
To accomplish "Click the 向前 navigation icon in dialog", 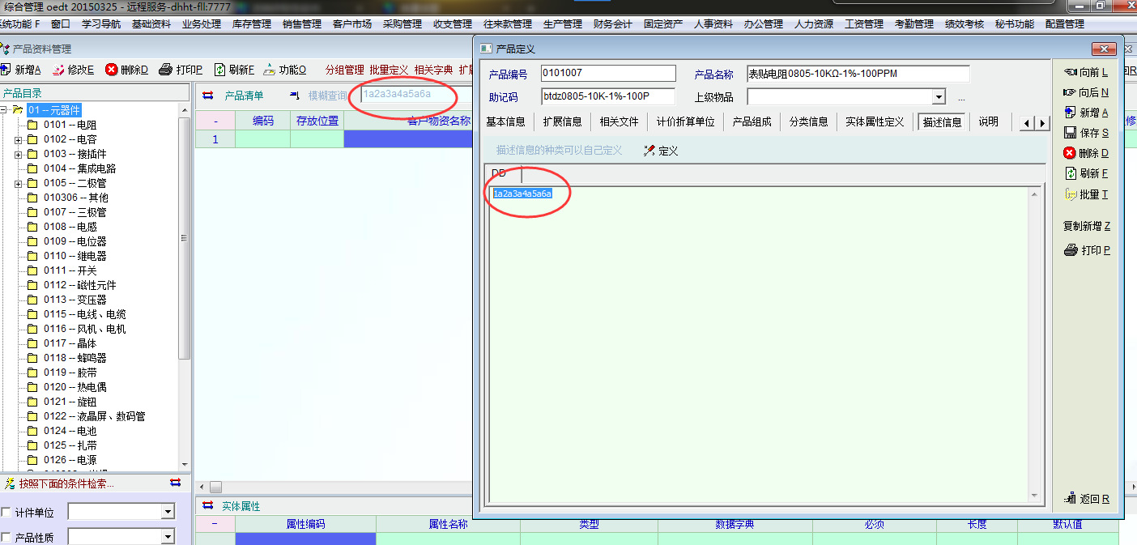I will (x=1070, y=73).
